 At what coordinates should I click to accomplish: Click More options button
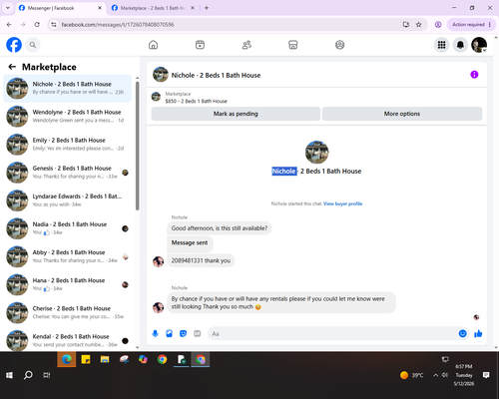(x=402, y=114)
